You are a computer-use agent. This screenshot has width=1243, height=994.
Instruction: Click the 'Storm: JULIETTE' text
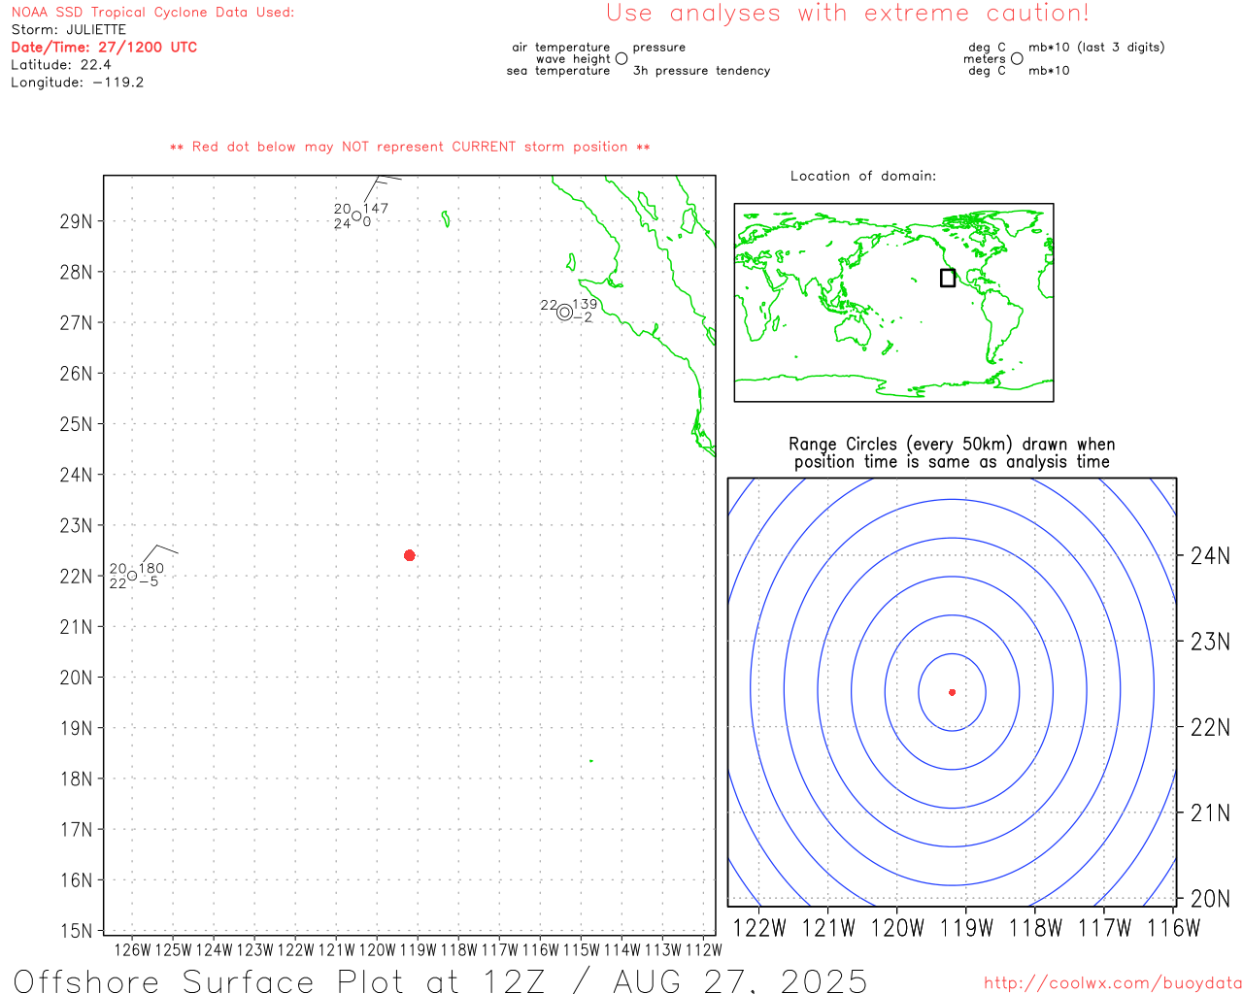click(x=68, y=30)
